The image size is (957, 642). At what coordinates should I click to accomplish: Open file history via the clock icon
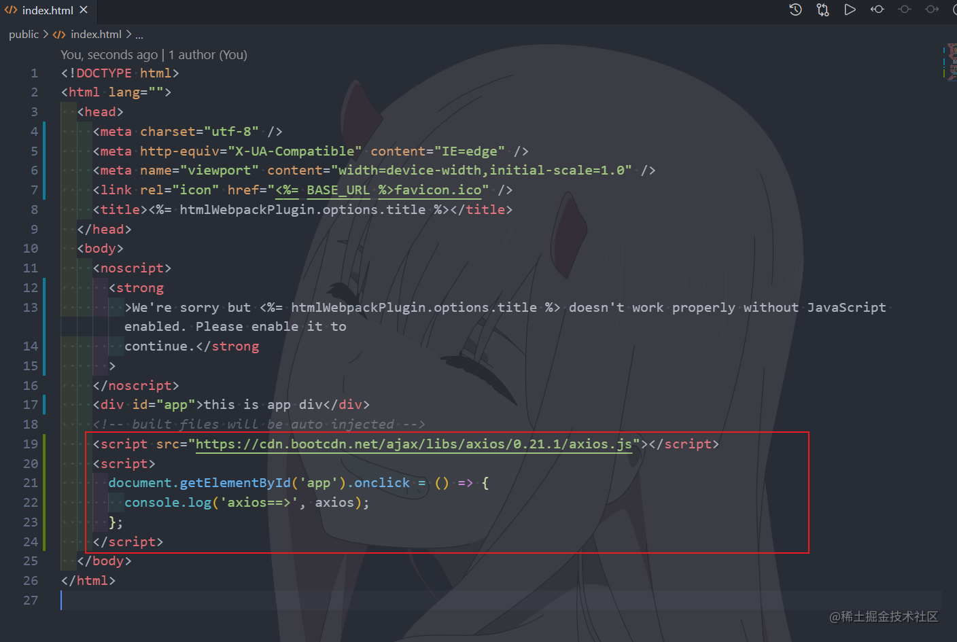tap(795, 10)
